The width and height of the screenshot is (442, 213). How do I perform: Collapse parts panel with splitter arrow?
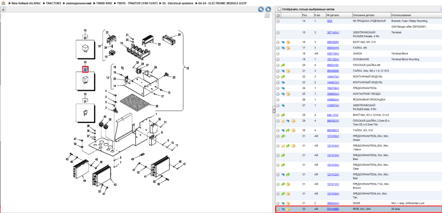274,110
